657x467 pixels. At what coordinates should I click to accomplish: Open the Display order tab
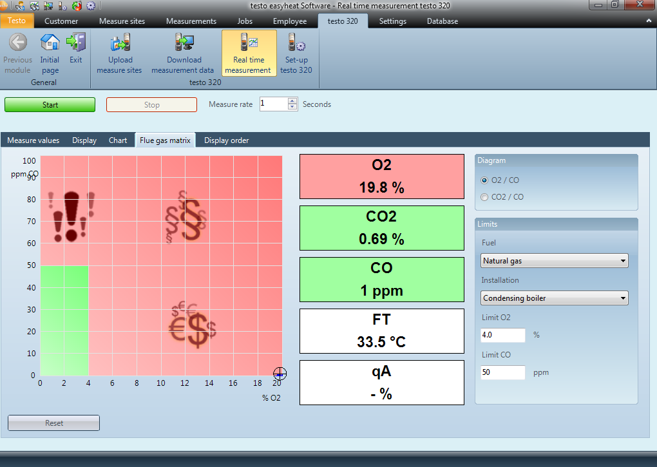pos(226,140)
